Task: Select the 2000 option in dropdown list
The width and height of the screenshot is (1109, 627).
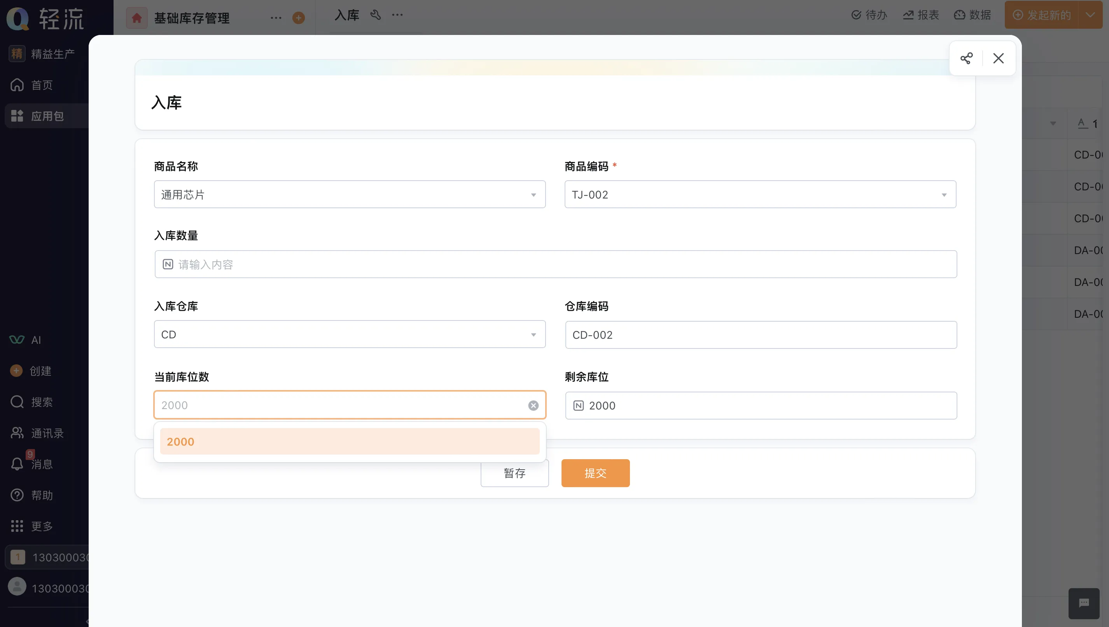Action: click(x=349, y=441)
